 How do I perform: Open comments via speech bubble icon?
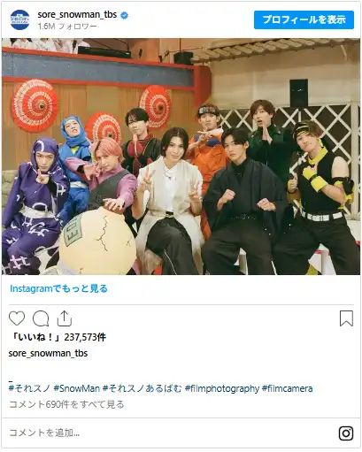pyautogui.click(x=41, y=318)
